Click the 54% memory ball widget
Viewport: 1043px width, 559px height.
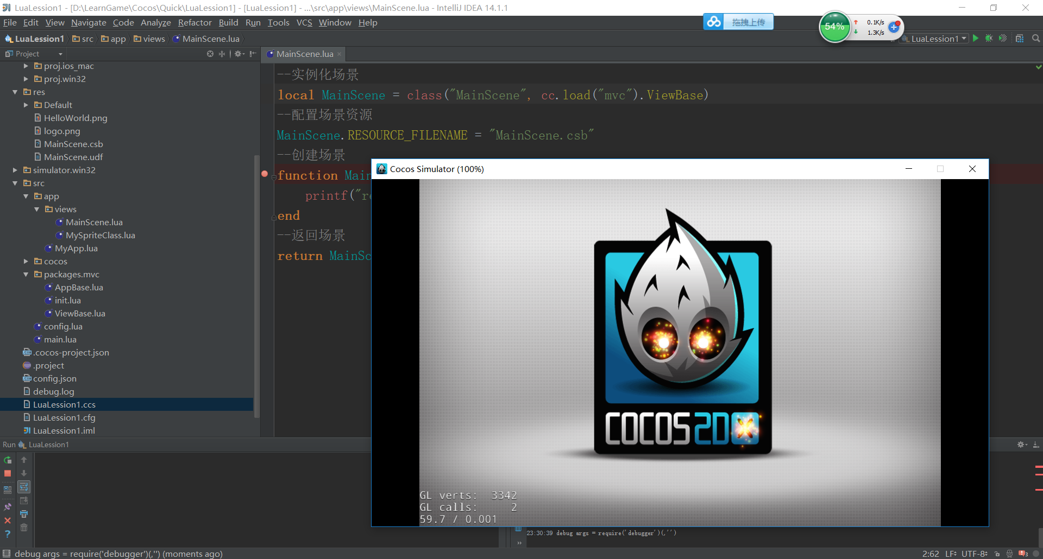[x=835, y=27]
